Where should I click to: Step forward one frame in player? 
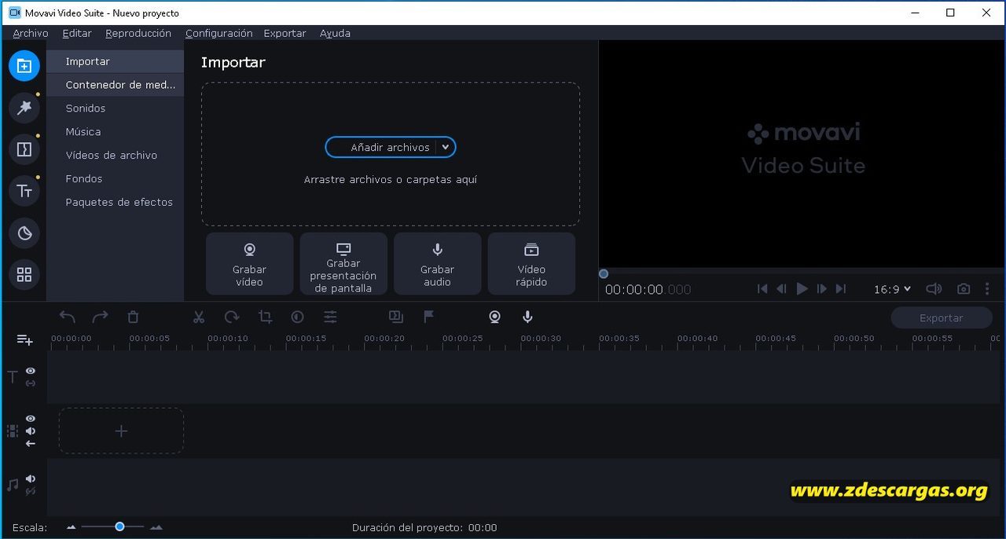821,288
